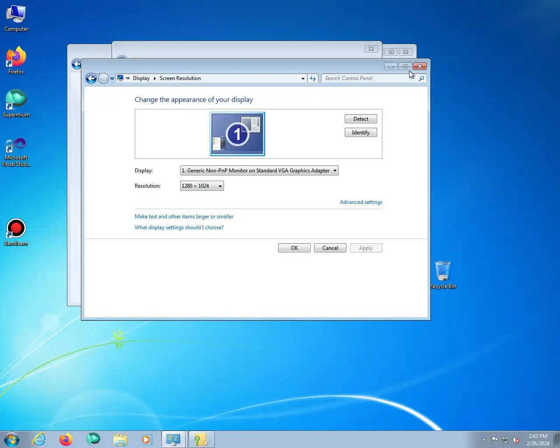Open 'What display settings should I choose?' link
Viewport: 560px width, 448px height.
tap(179, 227)
